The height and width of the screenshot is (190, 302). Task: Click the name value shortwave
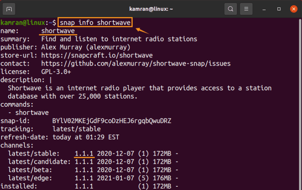tap(58, 31)
